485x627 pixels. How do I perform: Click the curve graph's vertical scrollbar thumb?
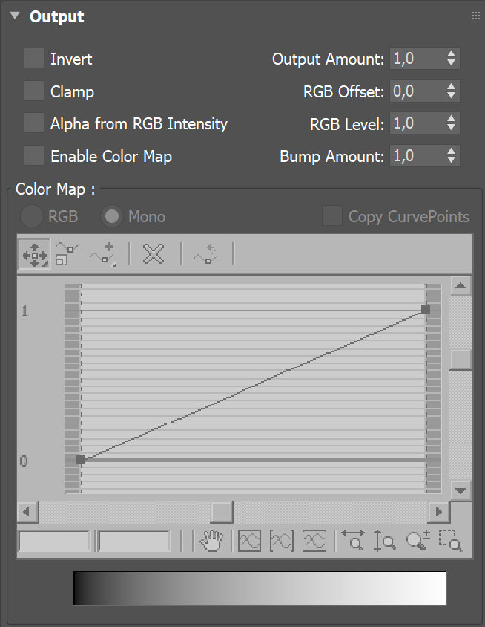pos(461,360)
